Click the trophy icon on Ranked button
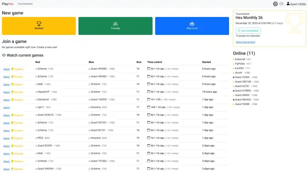Screen dimensions: 308x173 tap(38, 23)
